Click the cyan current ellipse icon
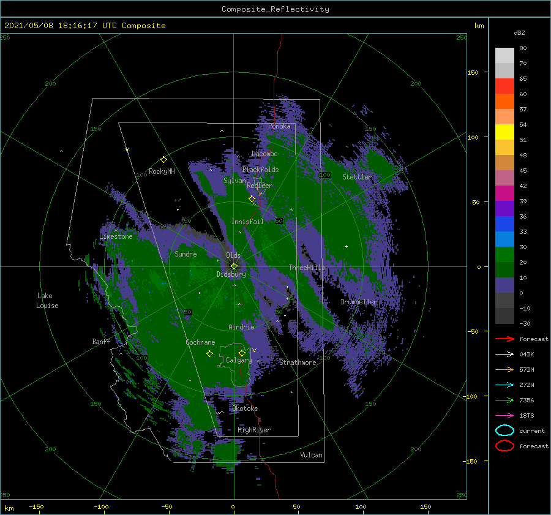The height and width of the screenshot is (515, 551). tap(504, 430)
